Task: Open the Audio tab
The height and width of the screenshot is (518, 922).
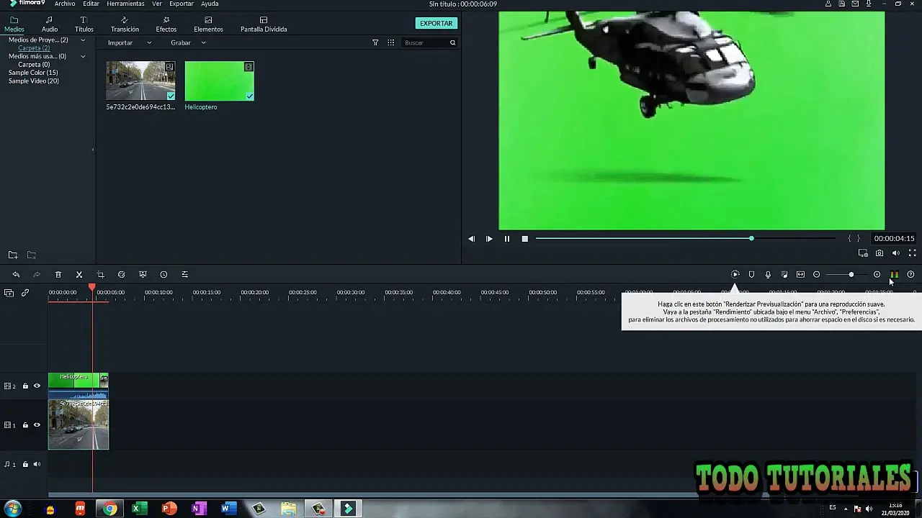Action: (x=50, y=24)
